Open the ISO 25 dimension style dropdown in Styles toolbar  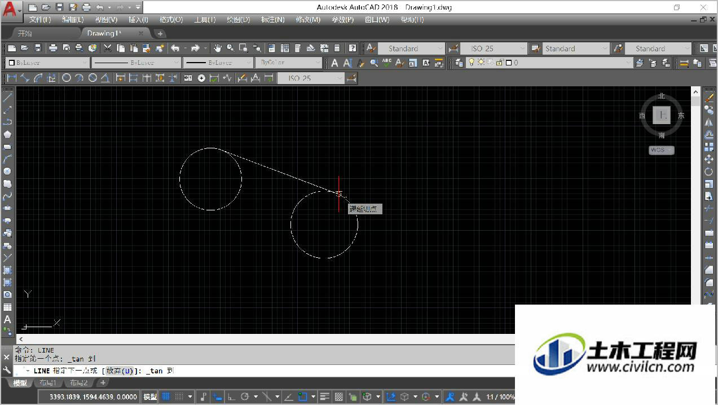click(x=494, y=49)
